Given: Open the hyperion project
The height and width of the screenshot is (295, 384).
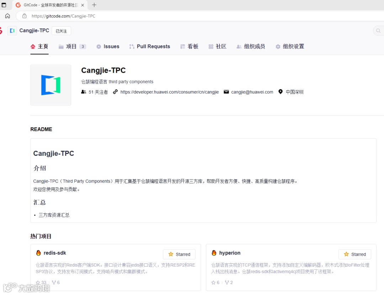Looking at the screenshot, I should coord(230,253).
